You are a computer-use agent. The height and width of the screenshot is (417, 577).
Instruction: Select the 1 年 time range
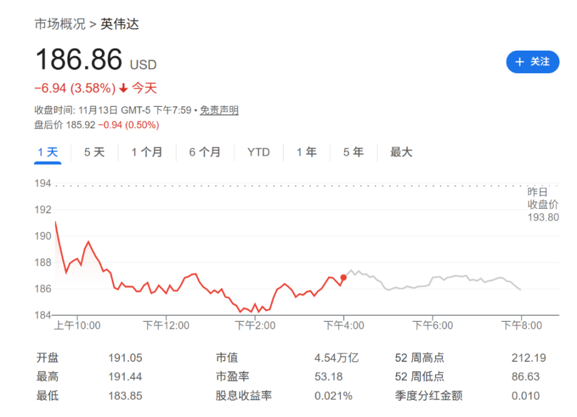pyautogui.click(x=306, y=152)
